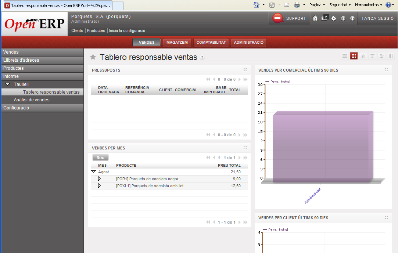Viewport: 398px width, 253px height.
Task: Open the Comptabilitat main tab
Action: click(211, 43)
